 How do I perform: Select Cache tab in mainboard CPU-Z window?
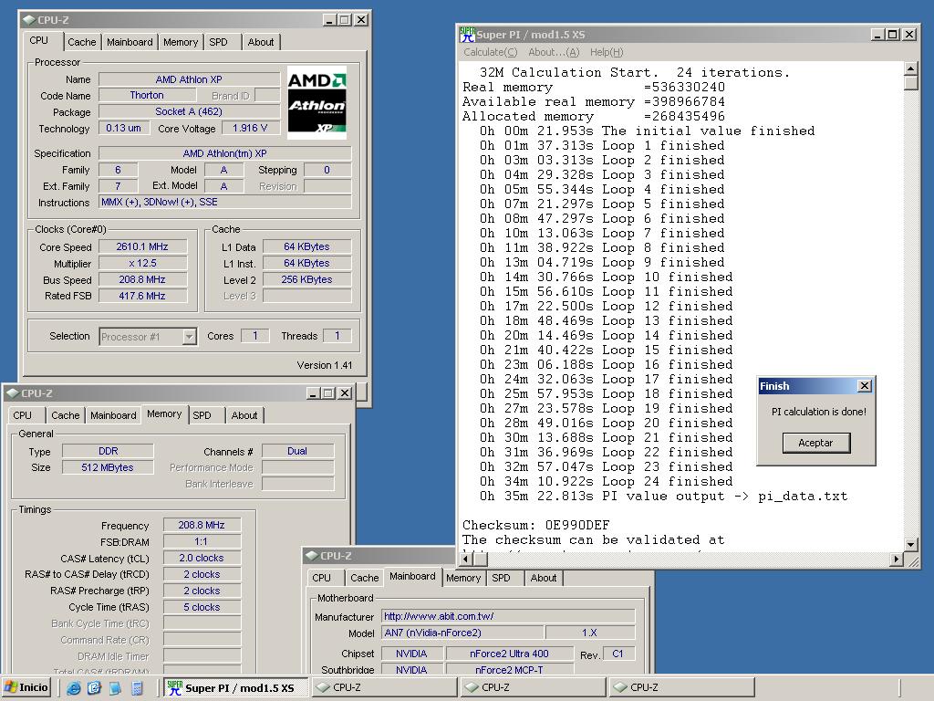click(x=365, y=578)
